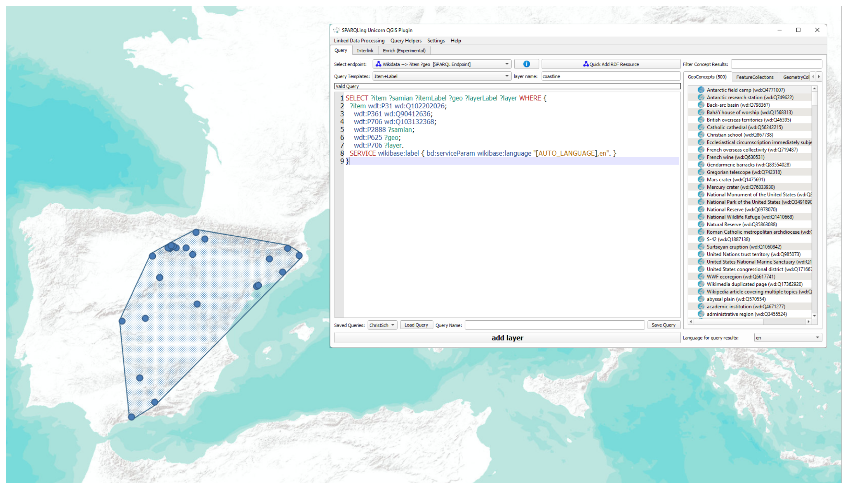Click the blue info icon button
This screenshot has height=488, width=846.
526,64
